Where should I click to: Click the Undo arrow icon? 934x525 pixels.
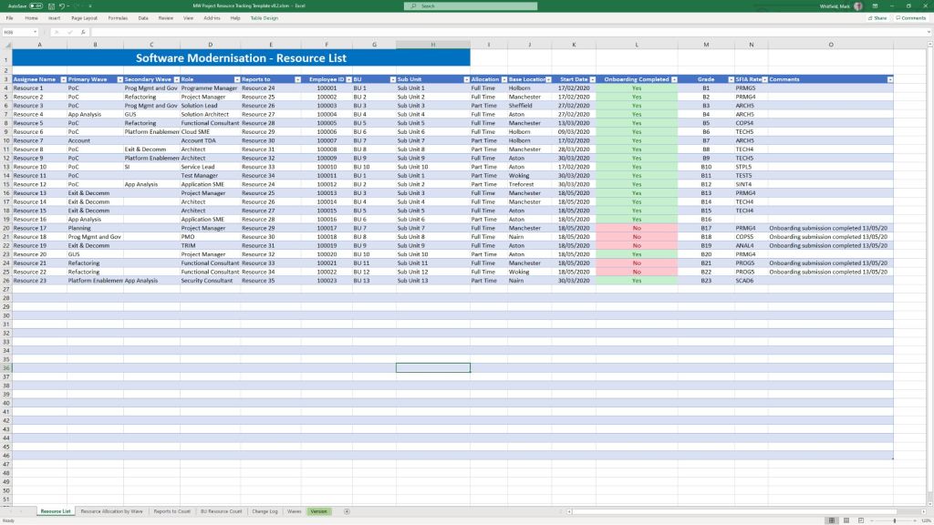pos(62,5)
